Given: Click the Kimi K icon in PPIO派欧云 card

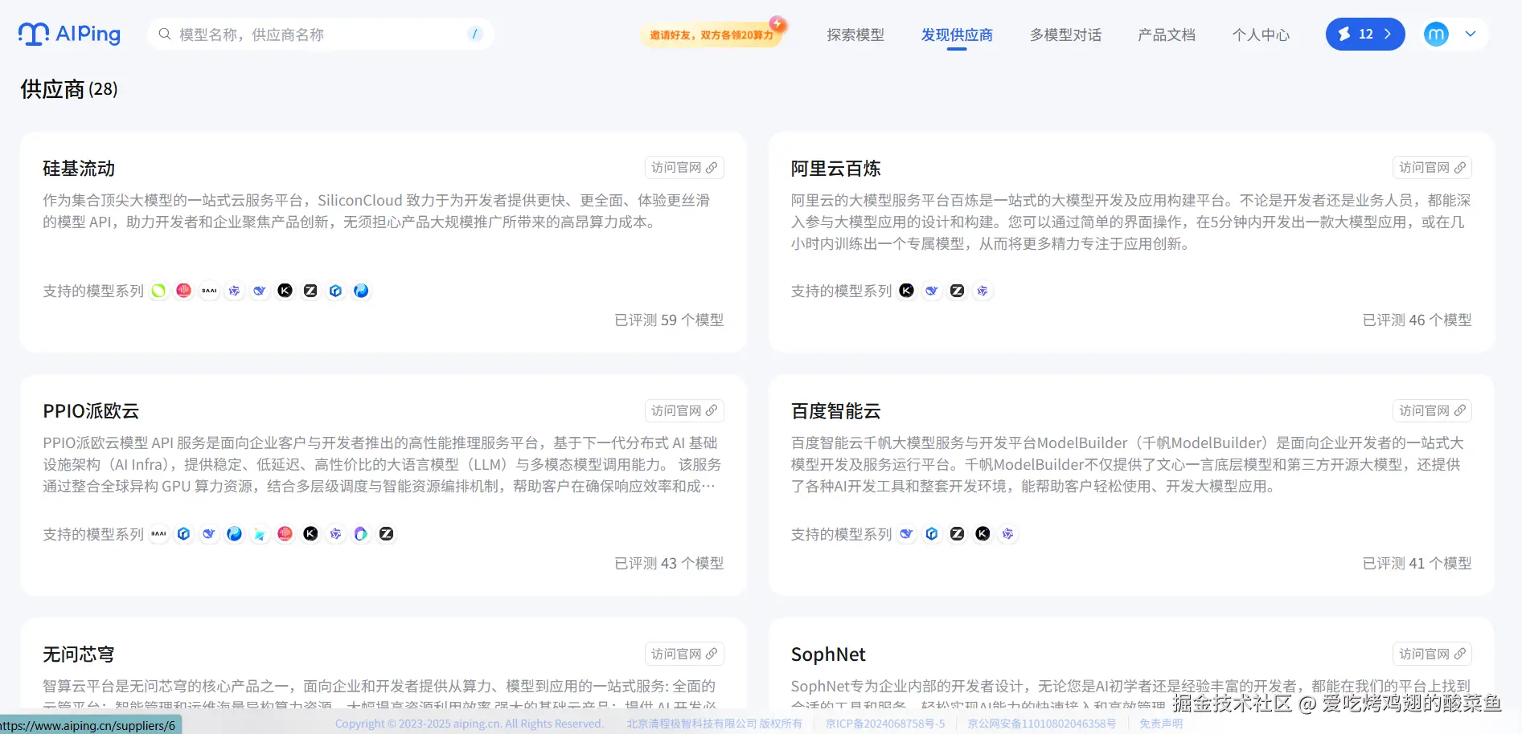Looking at the screenshot, I should [310, 534].
